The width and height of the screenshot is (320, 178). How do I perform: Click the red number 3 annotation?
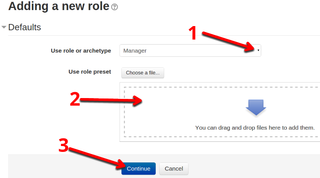click(63, 146)
